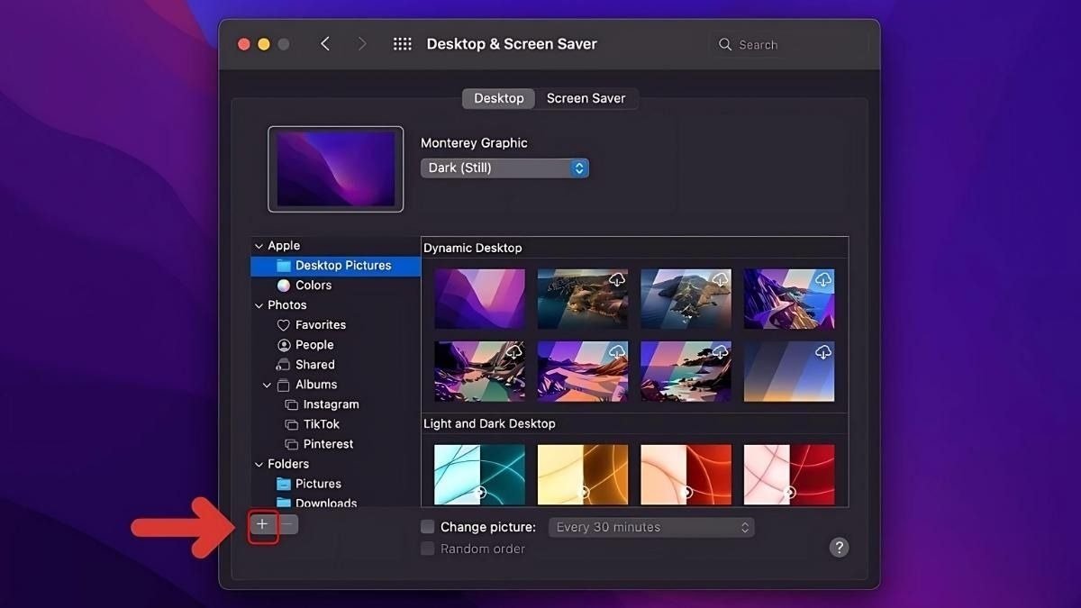The height and width of the screenshot is (608, 1081).
Task: Open Favorites under the Photos section
Action: (320, 324)
